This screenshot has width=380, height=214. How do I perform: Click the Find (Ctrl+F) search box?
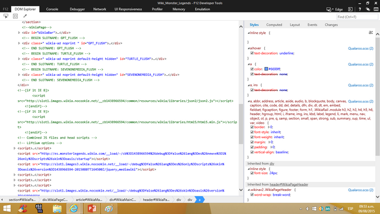click(357, 17)
